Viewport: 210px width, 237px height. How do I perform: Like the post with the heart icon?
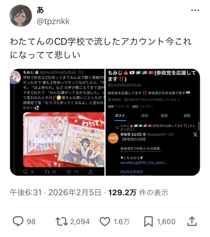click(105, 221)
